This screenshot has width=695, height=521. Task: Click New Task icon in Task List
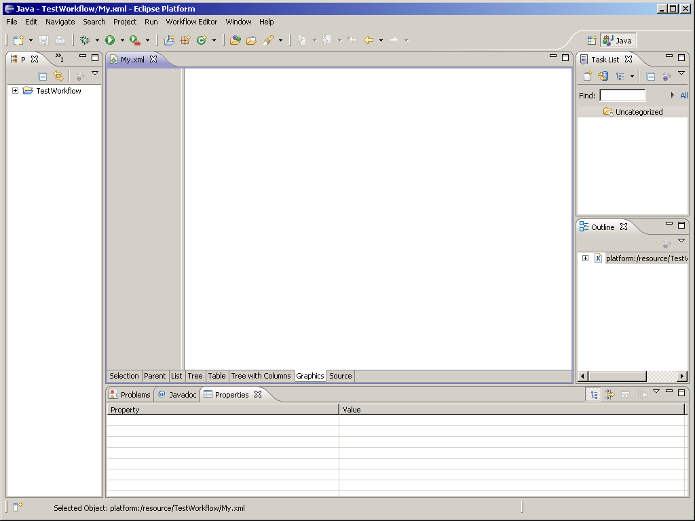(588, 77)
